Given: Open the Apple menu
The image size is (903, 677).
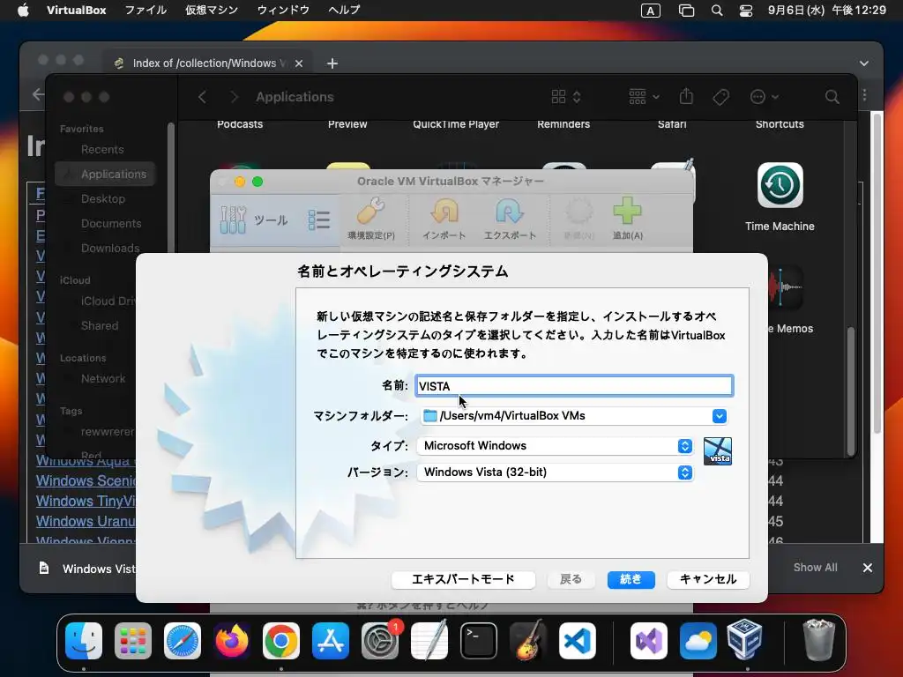Looking at the screenshot, I should [x=23, y=10].
